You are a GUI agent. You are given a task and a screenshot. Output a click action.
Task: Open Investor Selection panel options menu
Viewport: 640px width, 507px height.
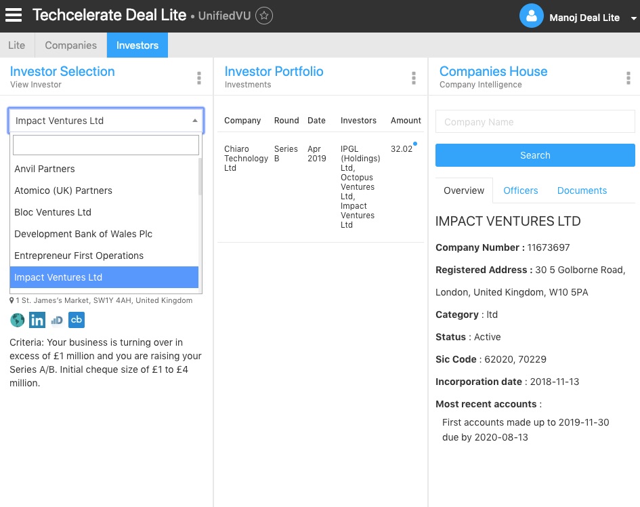tap(198, 78)
